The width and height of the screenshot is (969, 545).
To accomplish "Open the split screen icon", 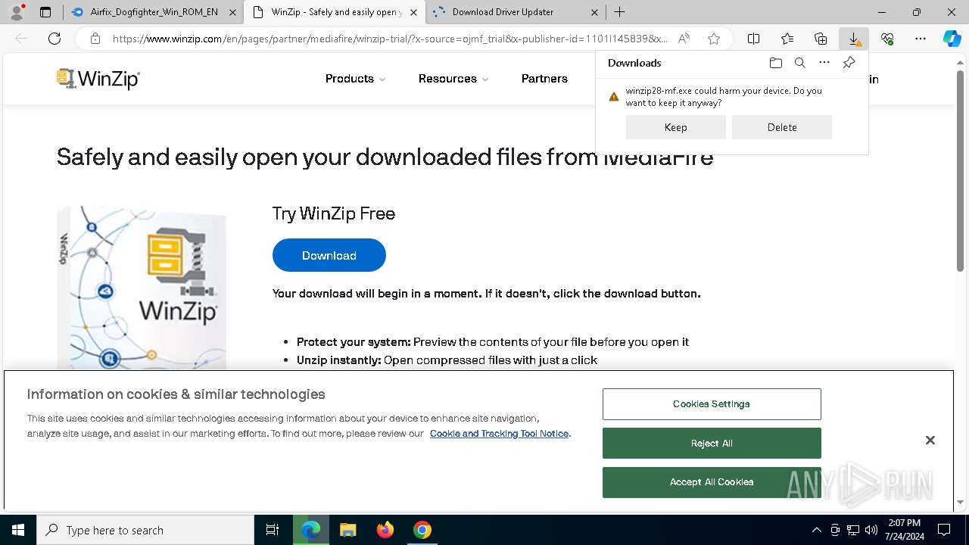I will tap(753, 39).
